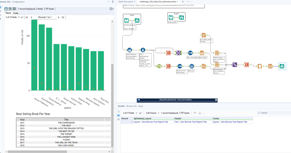Image resolution: width=291 pixels, height=153 pixels.
Task: Open the 3 of 3 Fields dropdown in Browse panel
Action: (x=13, y=17)
